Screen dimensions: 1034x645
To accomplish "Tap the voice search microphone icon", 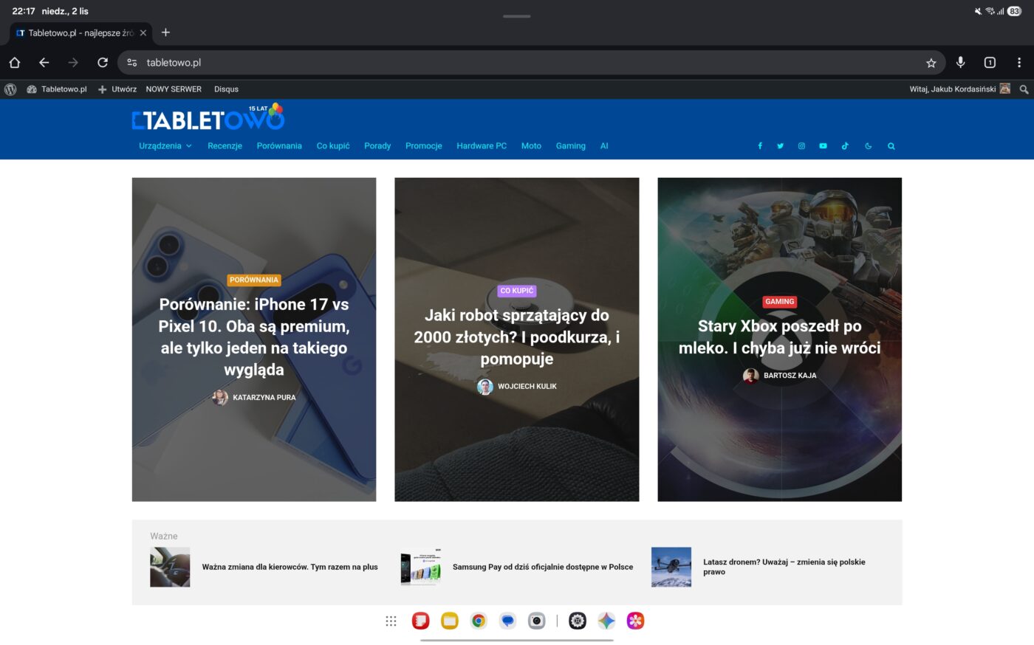I will coord(960,63).
